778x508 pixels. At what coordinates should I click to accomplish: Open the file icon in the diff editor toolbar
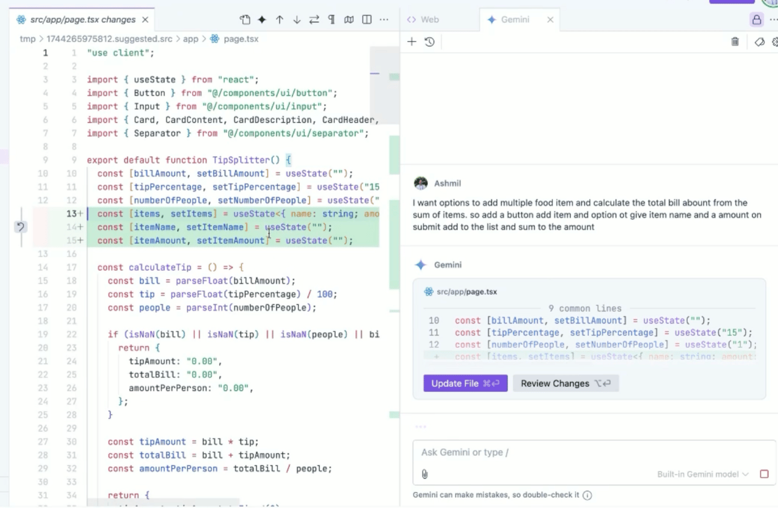[244, 20]
